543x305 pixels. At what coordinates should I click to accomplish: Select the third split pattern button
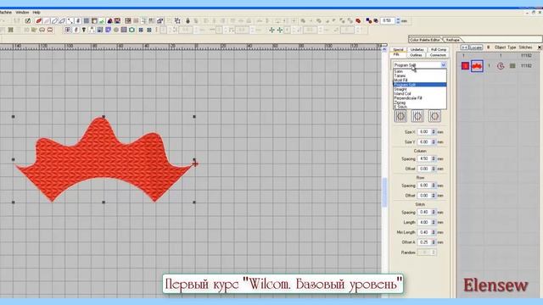point(434,116)
